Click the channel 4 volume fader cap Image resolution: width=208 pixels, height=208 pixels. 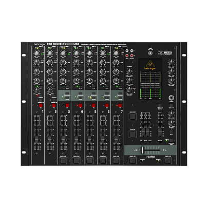pyautogui.click(x=77, y=139)
